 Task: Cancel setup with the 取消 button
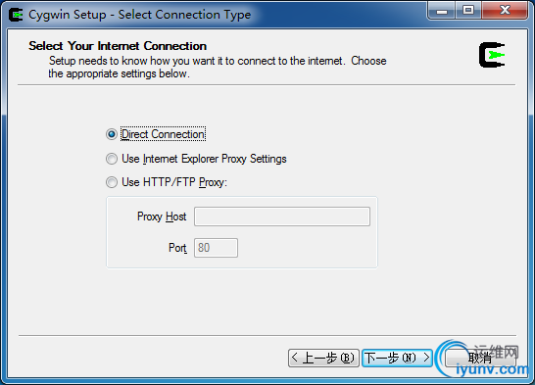coord(480,358)
